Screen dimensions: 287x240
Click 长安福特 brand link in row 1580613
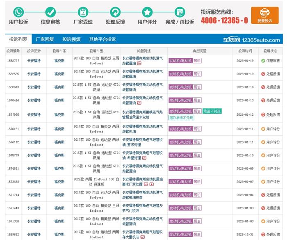point(34,87)
